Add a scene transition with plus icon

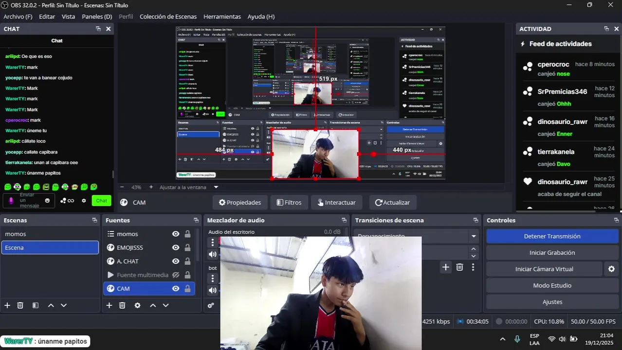(445, 267)
